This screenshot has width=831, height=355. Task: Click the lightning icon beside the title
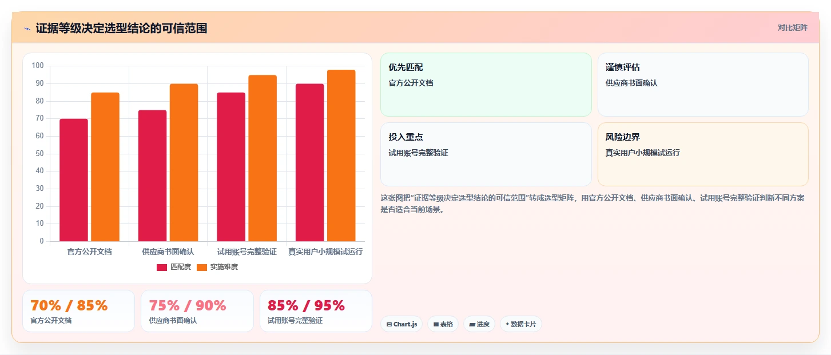click(27, 28)
